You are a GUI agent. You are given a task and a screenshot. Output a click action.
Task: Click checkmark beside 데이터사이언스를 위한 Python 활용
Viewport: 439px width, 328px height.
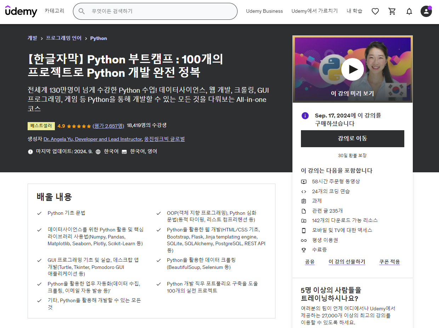40,230
